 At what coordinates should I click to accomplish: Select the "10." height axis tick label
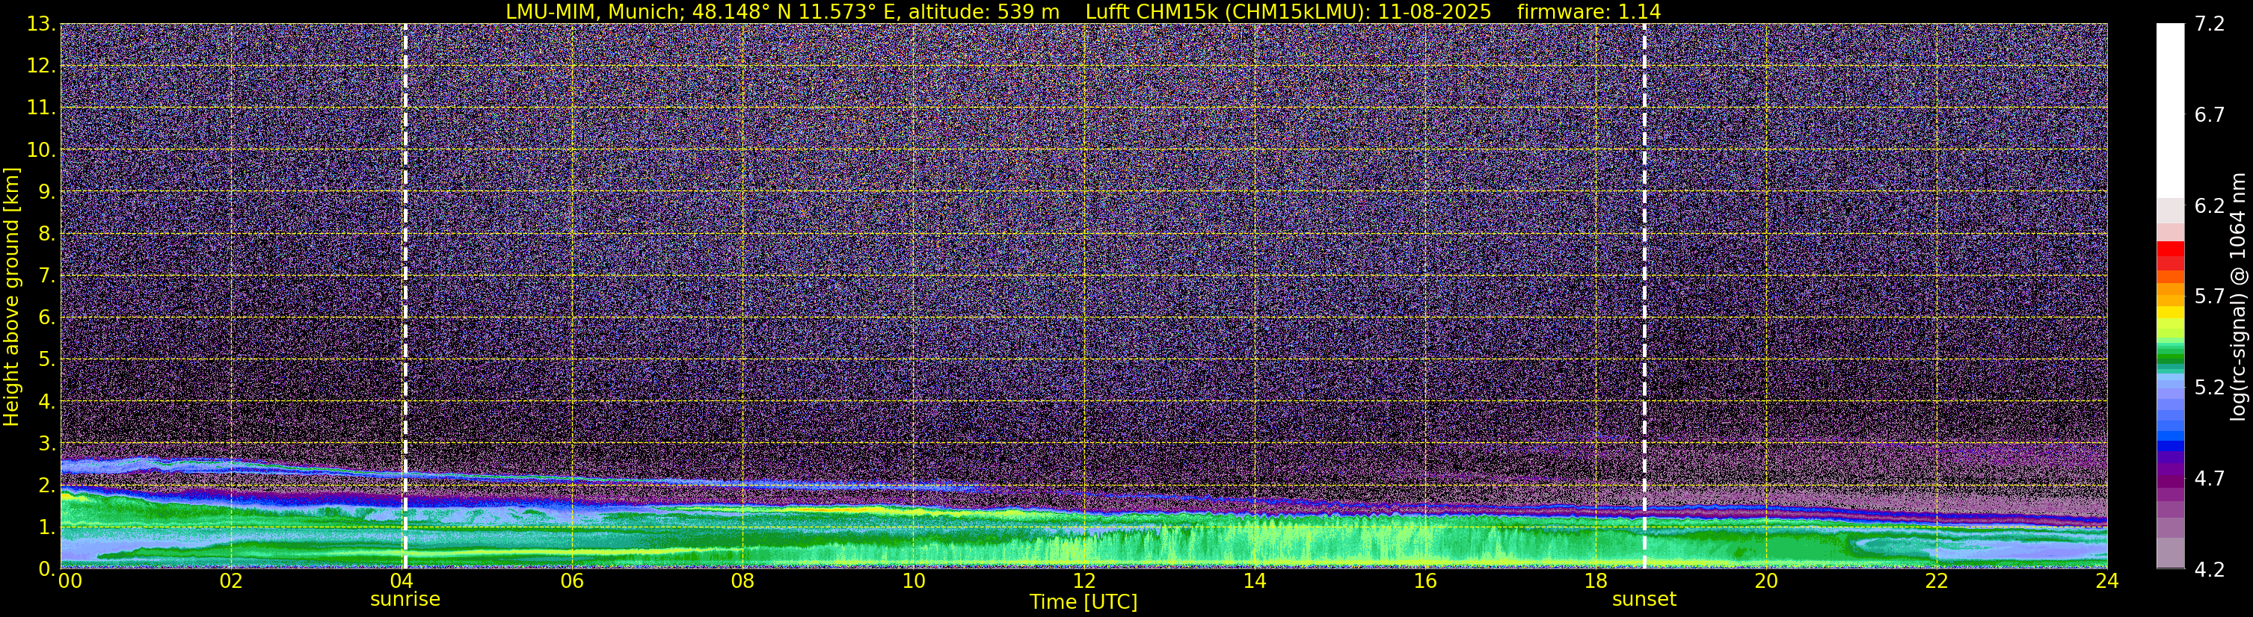(42, 150)
